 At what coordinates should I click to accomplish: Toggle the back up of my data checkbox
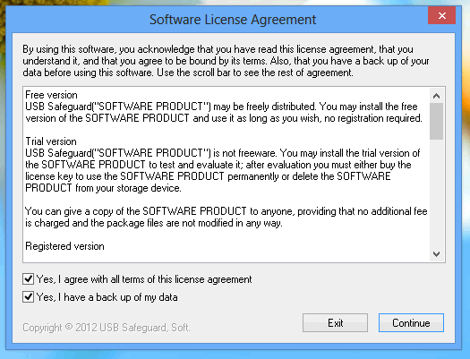[x=28, y=297]
